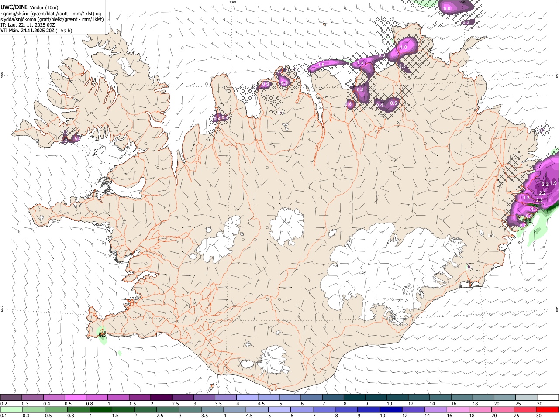Click the 'VT: Mán. 24.11.2025 20Z (+59 h)' line

(36, 31)
